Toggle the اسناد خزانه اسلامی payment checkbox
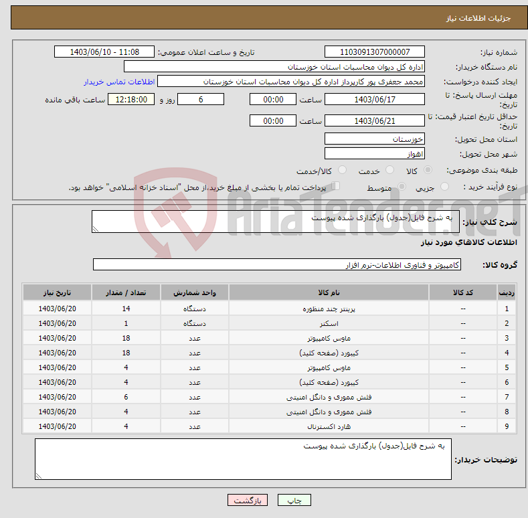Screen dimensions: 528x518 336,186
